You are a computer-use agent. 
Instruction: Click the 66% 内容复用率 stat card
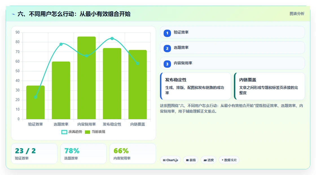pos(133,154)
